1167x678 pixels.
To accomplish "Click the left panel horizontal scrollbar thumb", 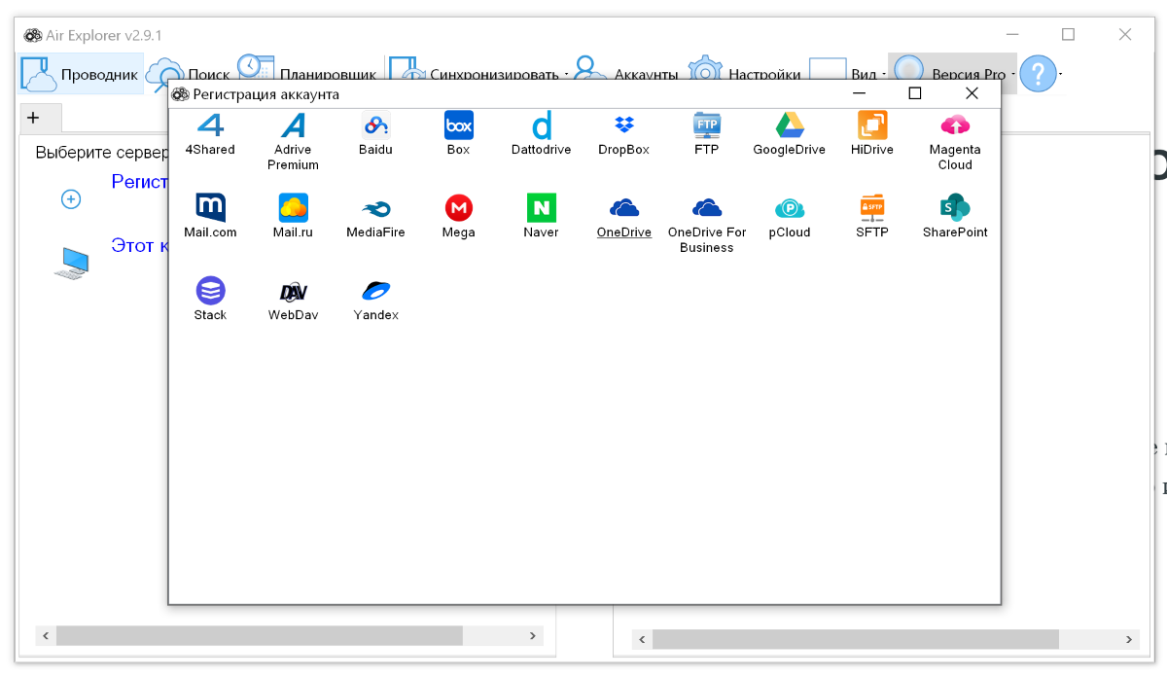I will pyautogui.click(x=260, y=635).
